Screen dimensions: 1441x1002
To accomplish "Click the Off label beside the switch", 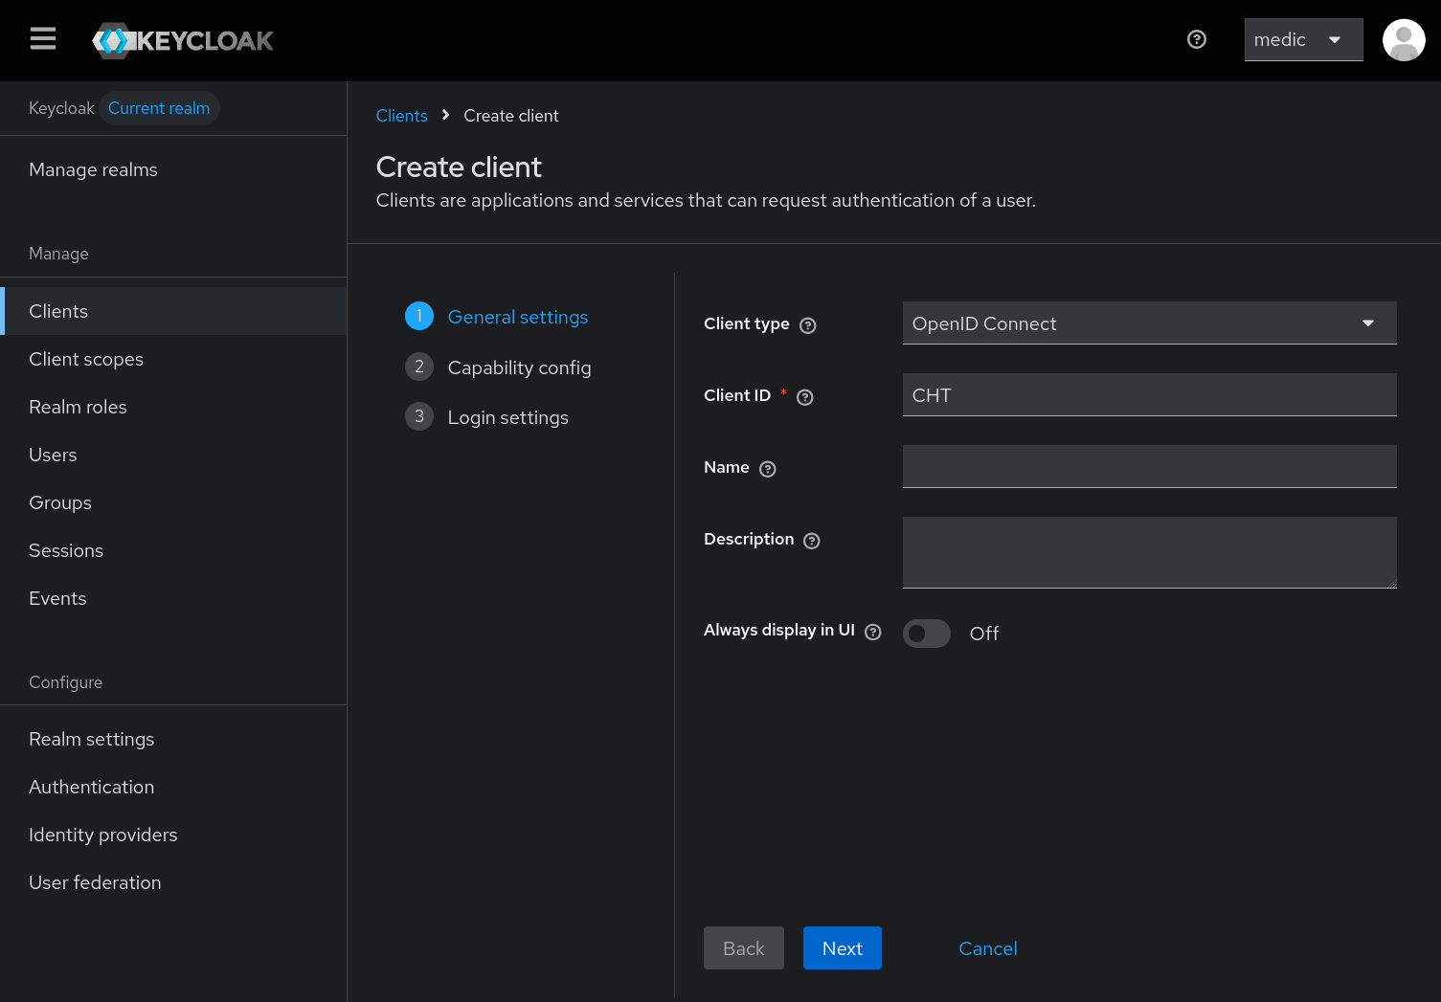I will coord(984,634).
